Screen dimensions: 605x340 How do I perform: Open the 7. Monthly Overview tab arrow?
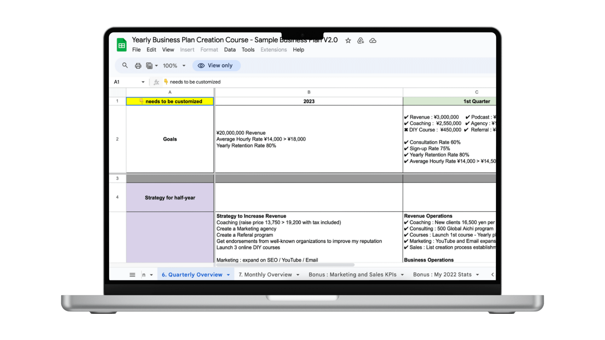tap(298, 275)
